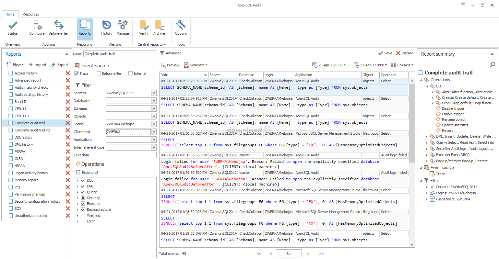Delete the SOX report
The image size is (499, 259).
pos(68,208)
